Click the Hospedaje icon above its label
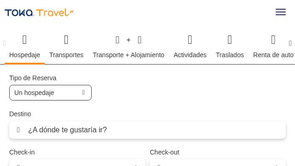This screenshot has height=166, width=295. [x=24, y=40]
